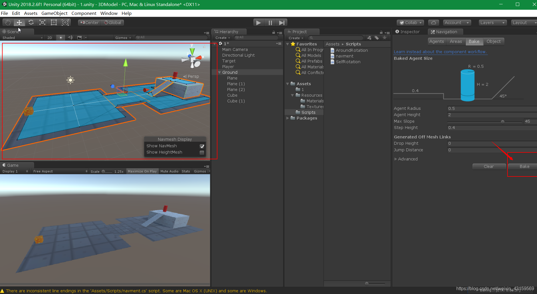The image size is (537, 294).
Task: Expand the Packages folder
Action: pyautogui.click(x=288, y=118)
